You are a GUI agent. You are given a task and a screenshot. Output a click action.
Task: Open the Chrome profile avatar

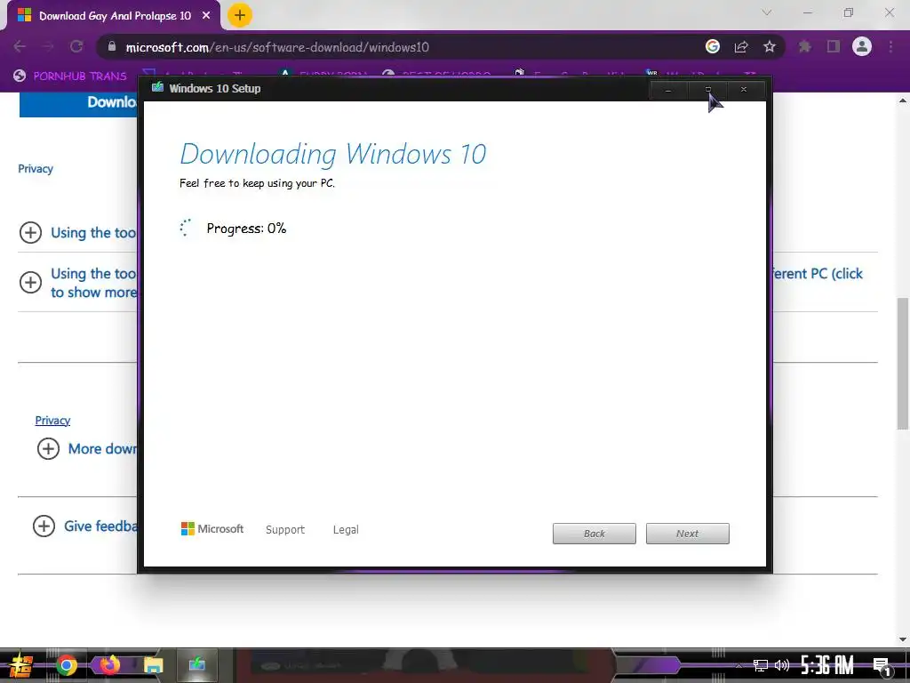862,46
